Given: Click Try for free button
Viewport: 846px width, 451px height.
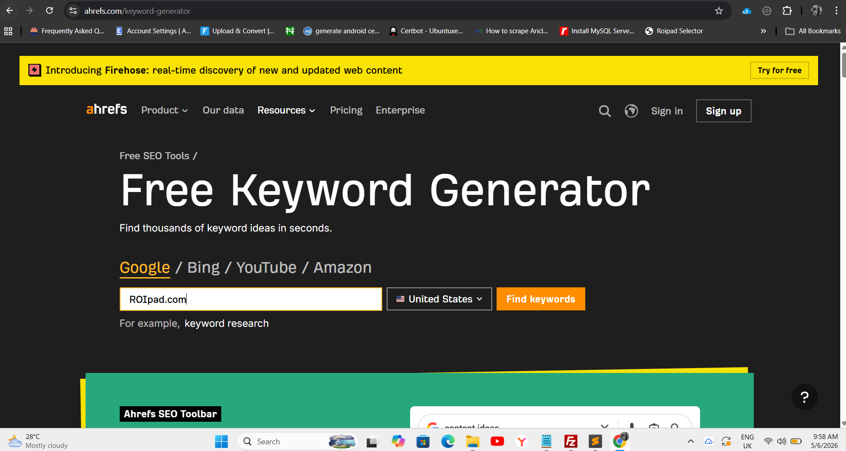Looking at the screenshot, I should (x=779, y=70).
